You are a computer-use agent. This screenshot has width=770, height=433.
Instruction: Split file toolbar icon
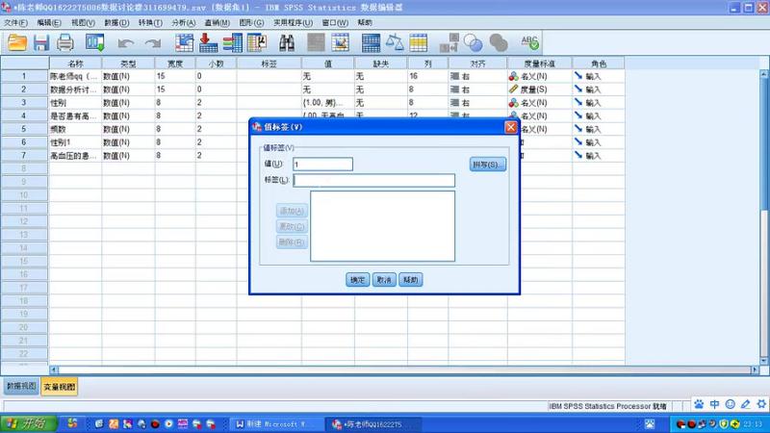coord(371,43)
